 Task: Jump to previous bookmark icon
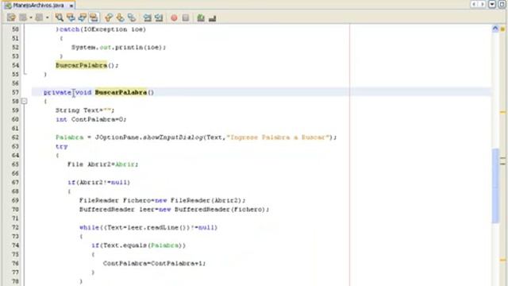(109, 17)
